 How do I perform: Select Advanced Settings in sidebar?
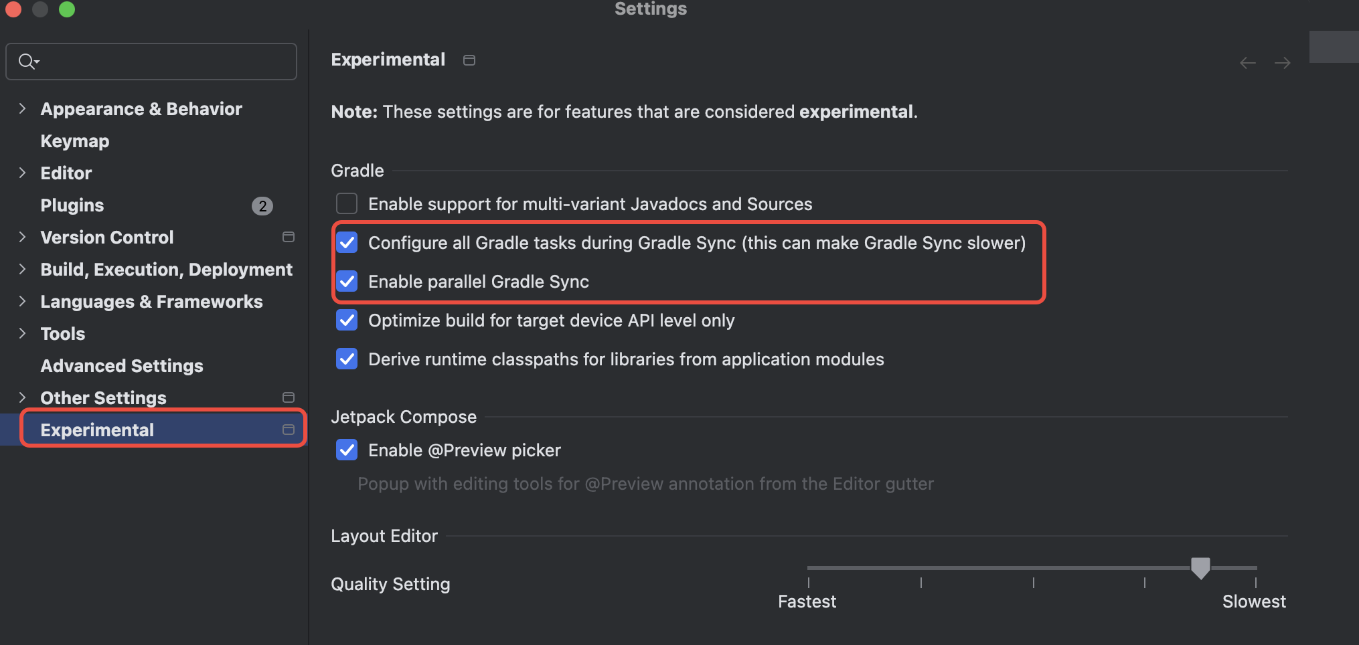(122, 366)
